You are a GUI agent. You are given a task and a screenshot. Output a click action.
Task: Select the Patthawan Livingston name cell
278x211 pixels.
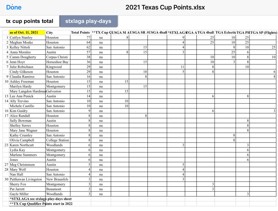click(26, 179)
